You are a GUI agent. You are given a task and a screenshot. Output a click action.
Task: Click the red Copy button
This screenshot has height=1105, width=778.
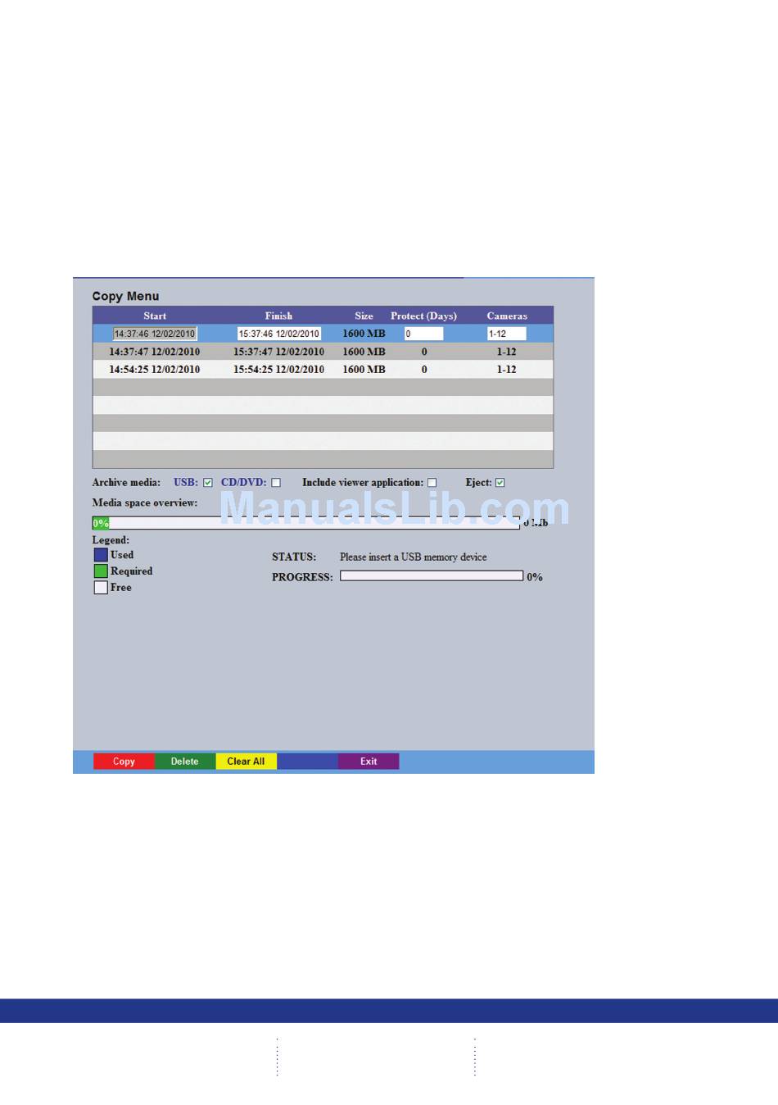tap(124, 762)
